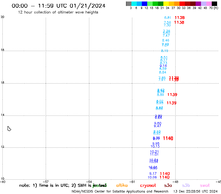Screen dimensions: 221x194
Task: Select the 'cryosat' satellite label
Action: coord(148,186)
